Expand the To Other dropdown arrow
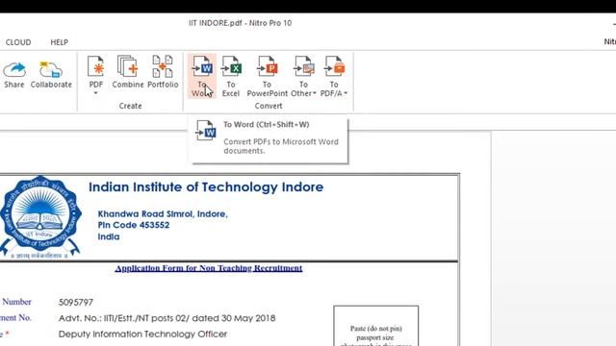This screenshot has height=346, width=616. click(x=315, y=93)
